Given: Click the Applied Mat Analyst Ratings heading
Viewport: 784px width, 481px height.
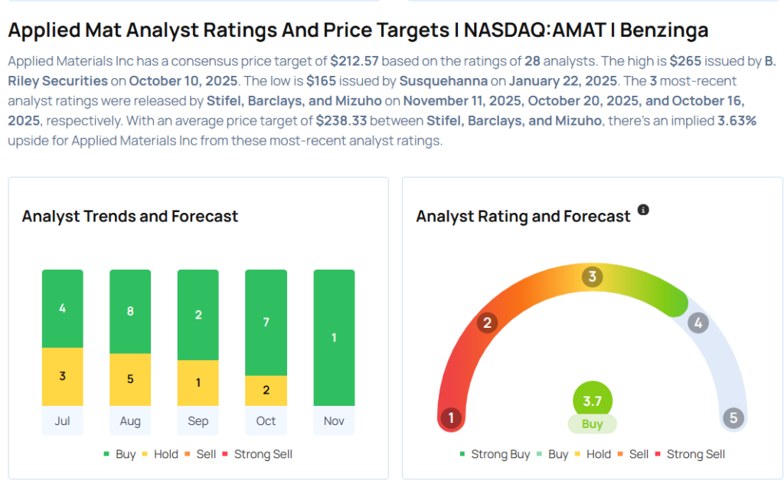Looking at the screenshot, I should [x=358, y=31].
